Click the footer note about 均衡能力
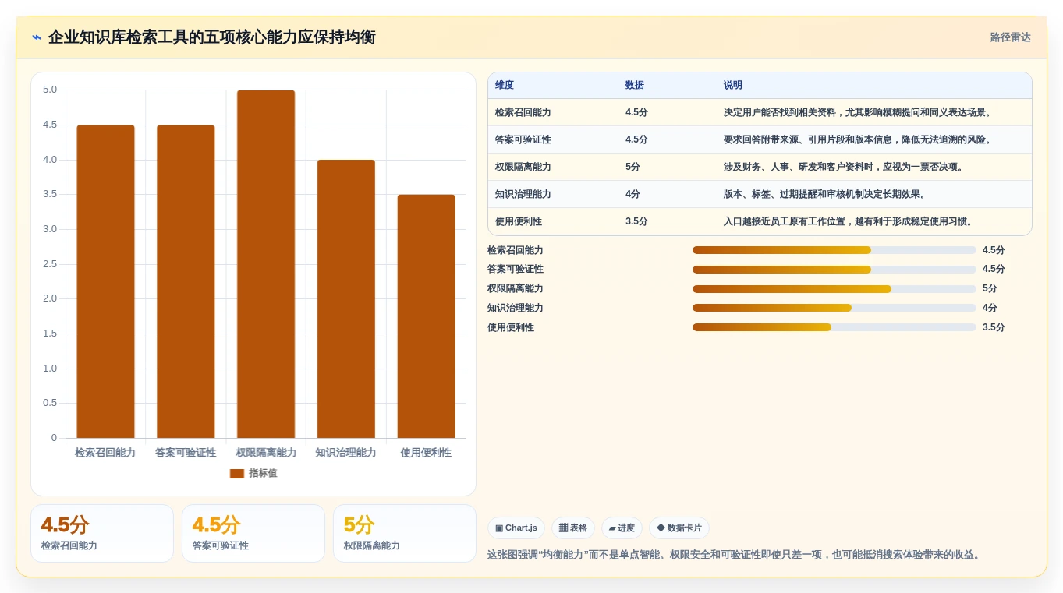Image resolution: width=1063 pixels, height=593 pixels. click(735, 555)
